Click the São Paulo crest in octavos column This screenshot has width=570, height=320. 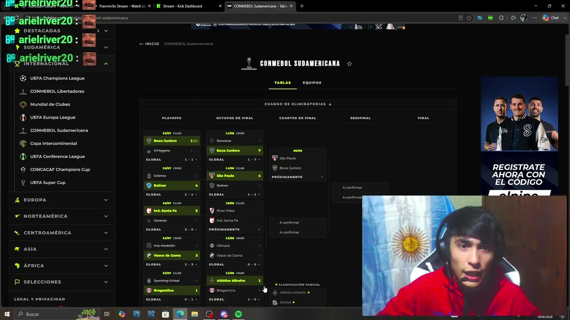click(212, 176)
